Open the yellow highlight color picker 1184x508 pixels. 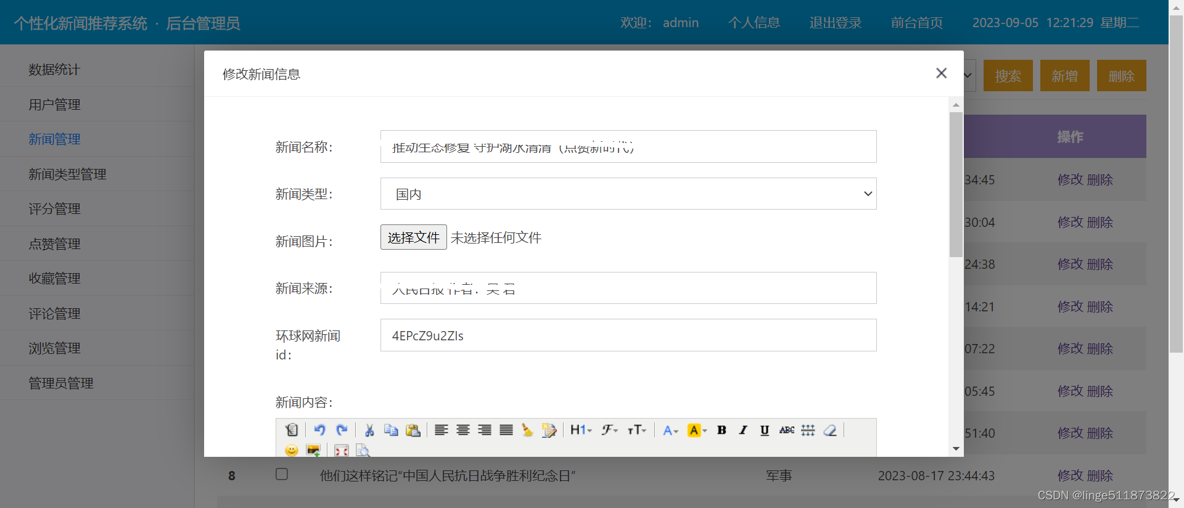coord(697,430)
